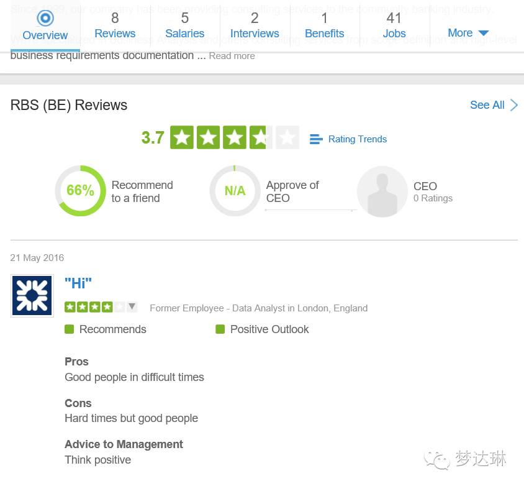
Task: Open the Overview tab label
Action: (x=45, y=35)
